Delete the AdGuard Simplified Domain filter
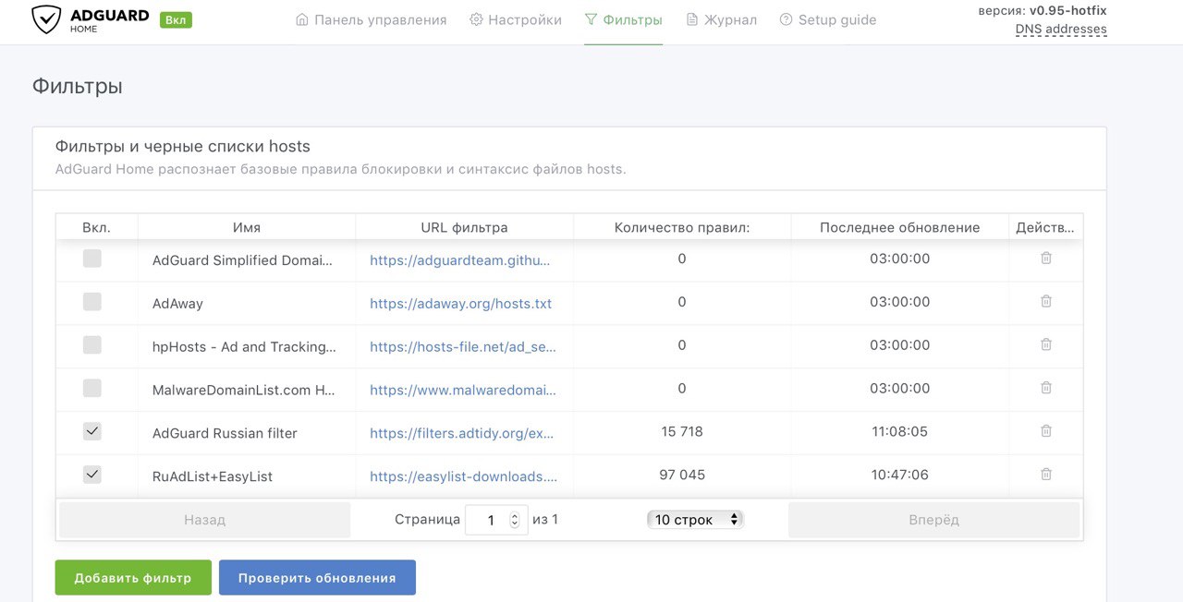Viewport: 1183px width, 602px height. pos(1046,259)
